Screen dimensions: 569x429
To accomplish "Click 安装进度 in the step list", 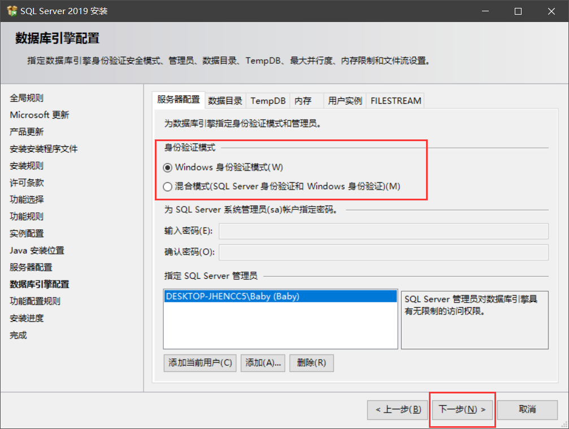I will pos(27,318).
